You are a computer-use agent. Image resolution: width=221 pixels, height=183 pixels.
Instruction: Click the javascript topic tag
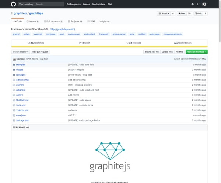[x=38, y=34]
